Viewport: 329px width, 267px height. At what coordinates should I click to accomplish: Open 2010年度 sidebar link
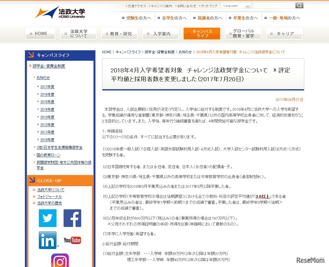[47, 140]
